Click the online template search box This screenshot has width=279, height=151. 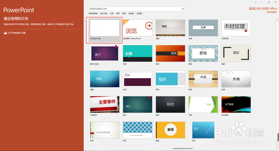click(136, 9)
